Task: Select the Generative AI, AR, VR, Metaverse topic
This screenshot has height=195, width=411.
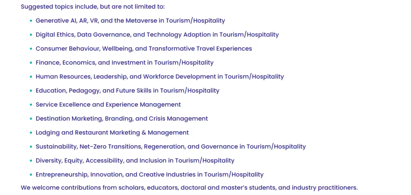Action: pyautogui.click(x=130, y=20)
